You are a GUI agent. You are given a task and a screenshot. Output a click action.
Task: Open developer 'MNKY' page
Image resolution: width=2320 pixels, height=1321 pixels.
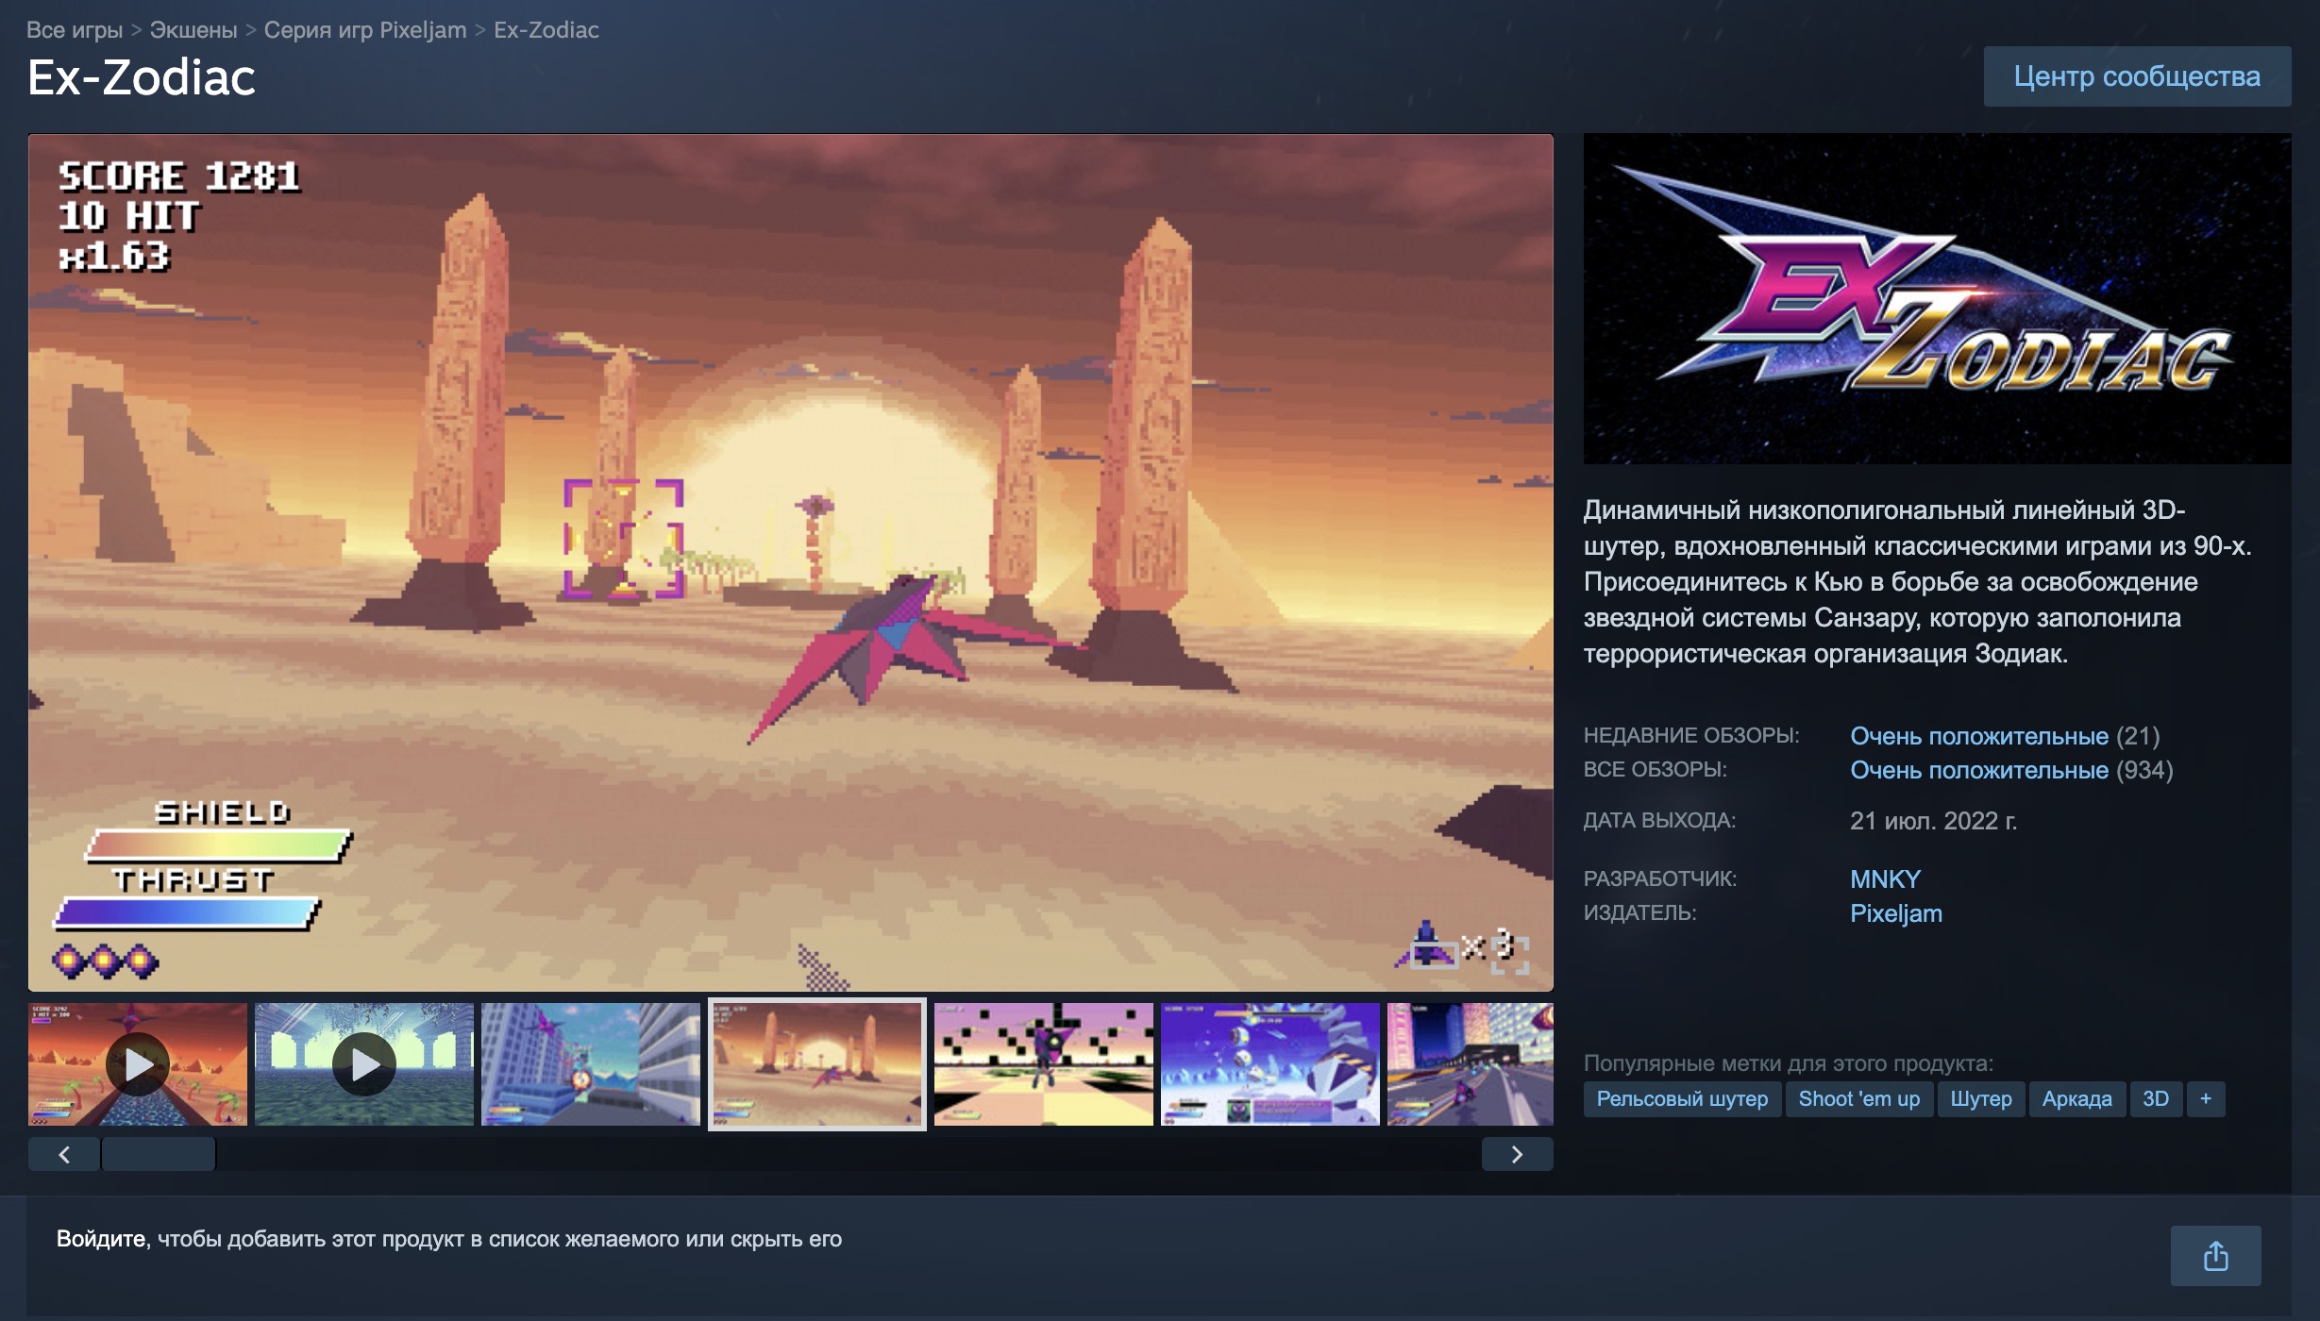(x=1885, y=879)
